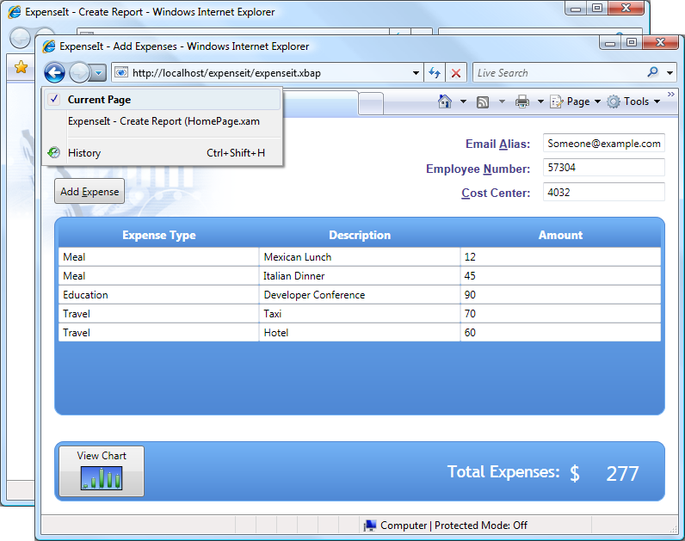The width and height of the screenshot is (685, 541).
Task: Click the View Chart button
Action: tap(102, 471)
